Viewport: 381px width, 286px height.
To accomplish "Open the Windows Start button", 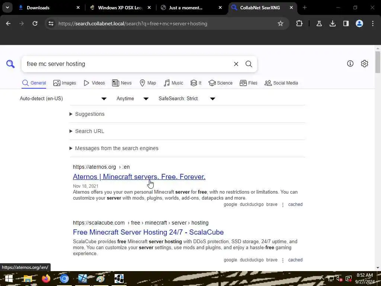I will (x=9, y=279).
